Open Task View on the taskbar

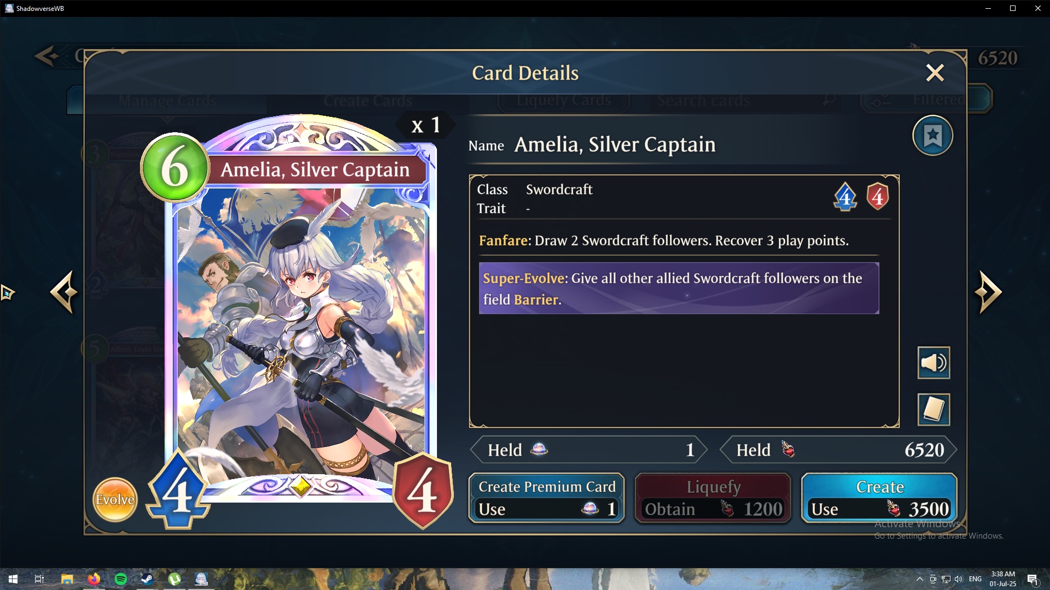click(x=39, y=579)
